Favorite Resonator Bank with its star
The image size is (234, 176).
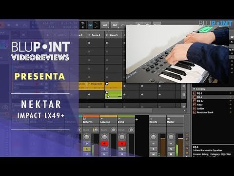tap(231, 112)
